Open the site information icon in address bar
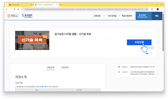 23,9
